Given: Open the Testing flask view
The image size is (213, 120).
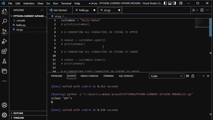Looking at the screenshot, I should click(x=4, y=61).
